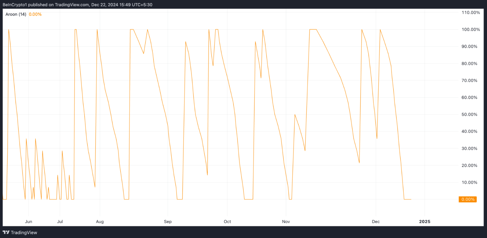
Task: Click the 80.00% price axis label
Action: click(469, 63)
